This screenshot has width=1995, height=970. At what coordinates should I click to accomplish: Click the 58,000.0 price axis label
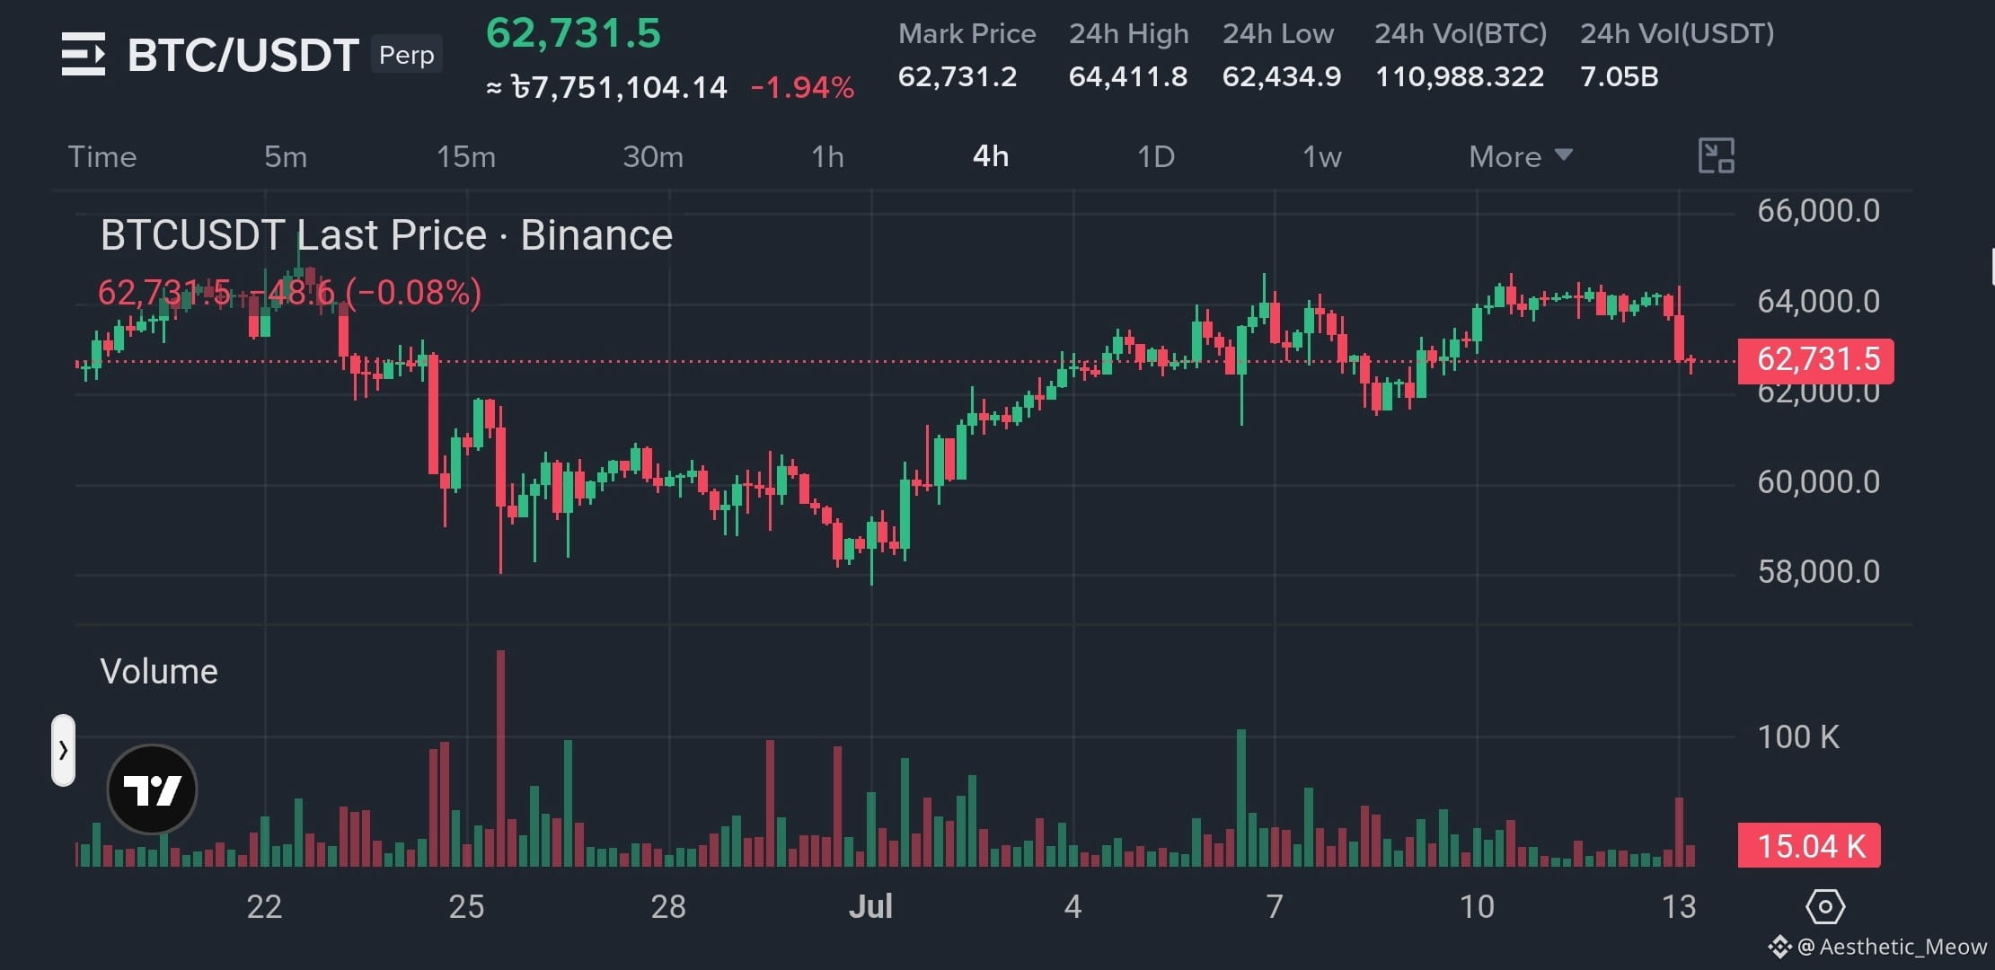click(1818, 572)
